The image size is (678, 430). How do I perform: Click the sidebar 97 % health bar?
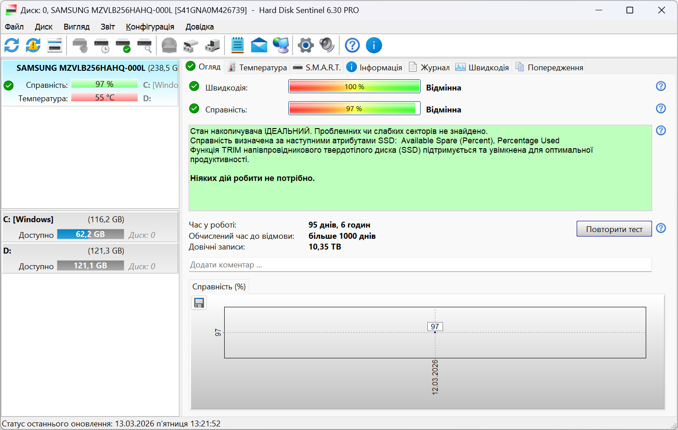pos(104,84)
